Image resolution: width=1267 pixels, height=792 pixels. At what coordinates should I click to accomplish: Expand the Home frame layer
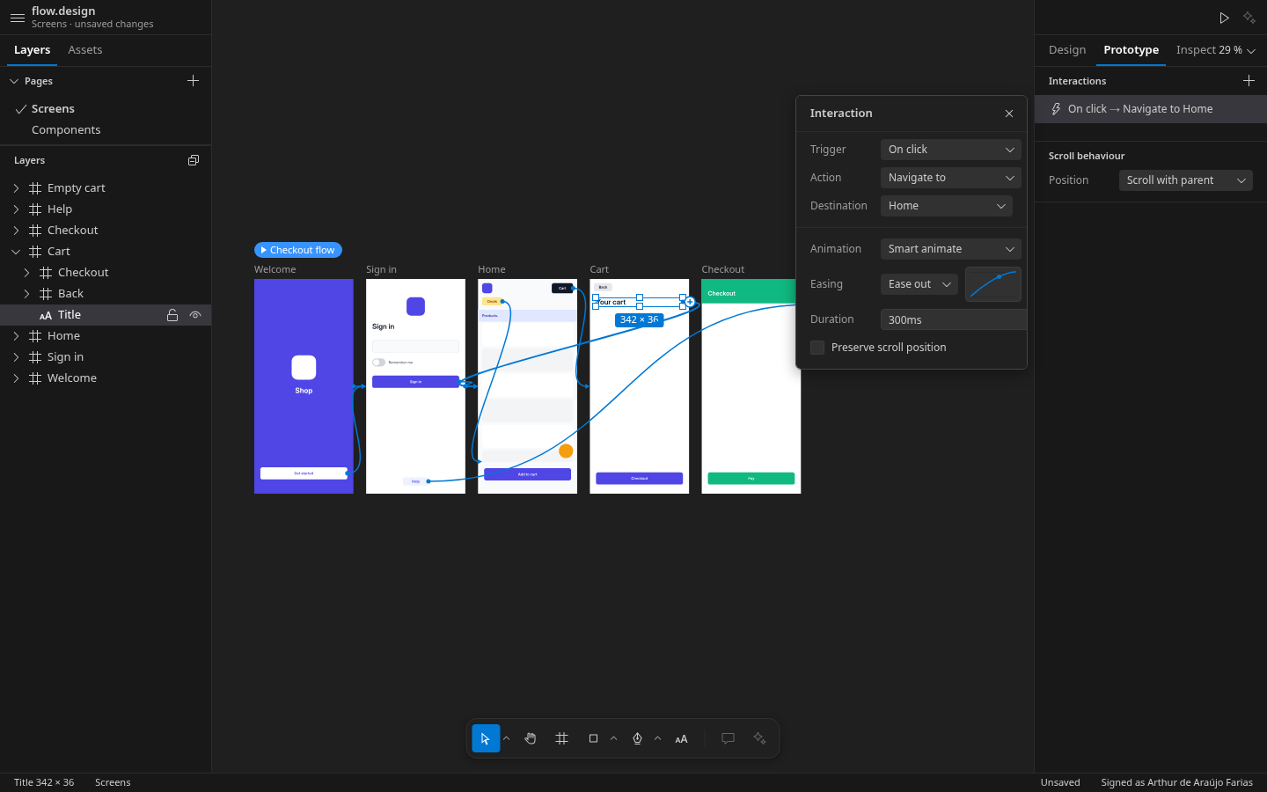[x=16, y=336]
